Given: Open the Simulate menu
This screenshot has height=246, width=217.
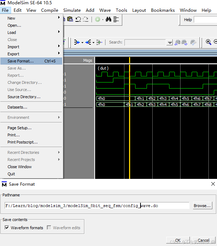Looking at the screenshot, I should (72, 10).
